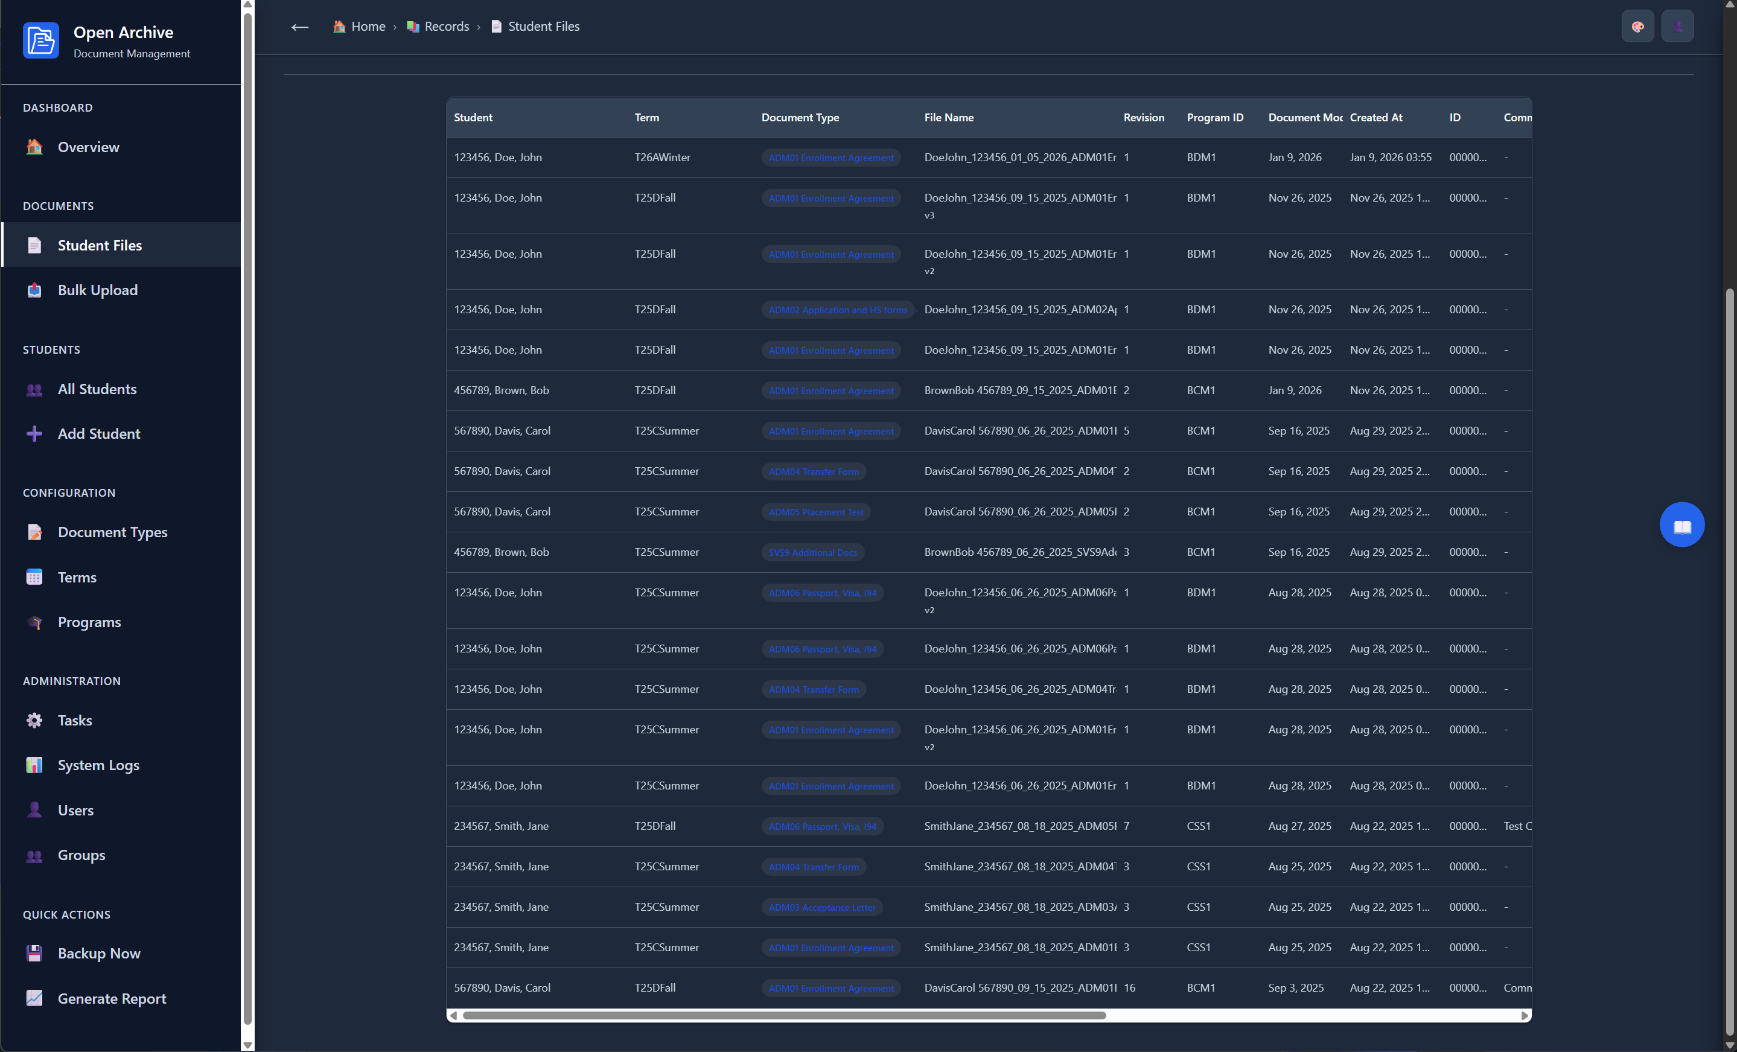
Task: Go to Overview in sidebar
Action: click(121, 147)
